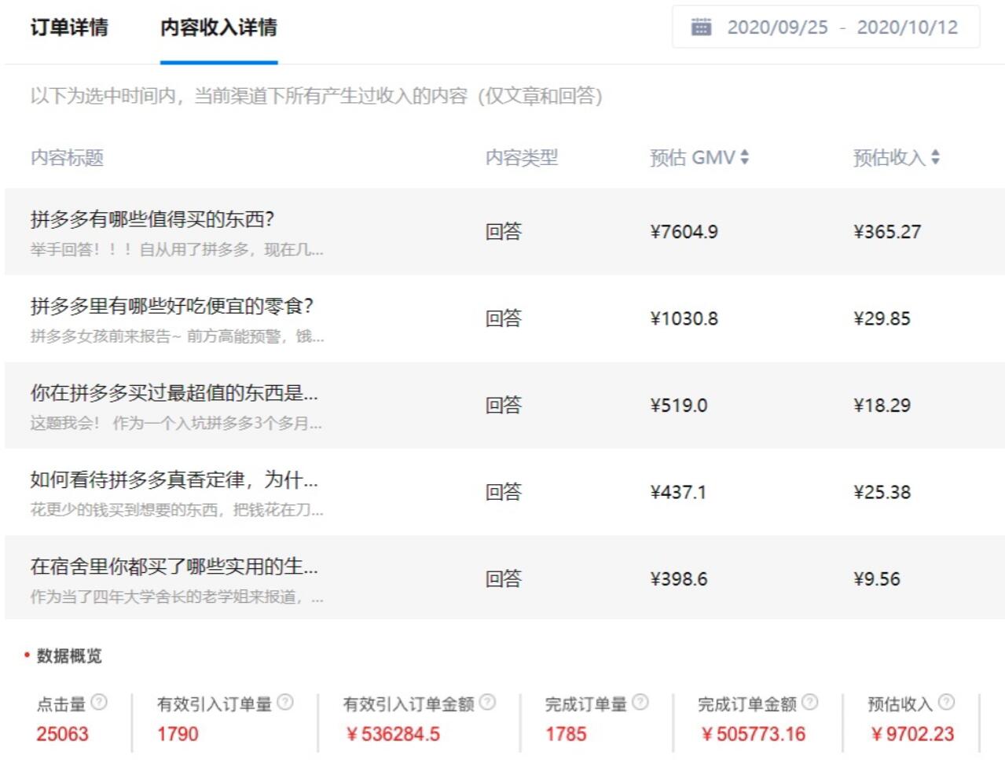1005x760 pixels.
Task: Sort by 预估收入 column arrows
Action: (x=935, y=157)
